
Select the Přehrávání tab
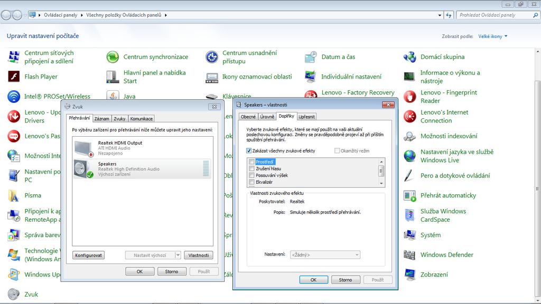(x=79, y=118)
